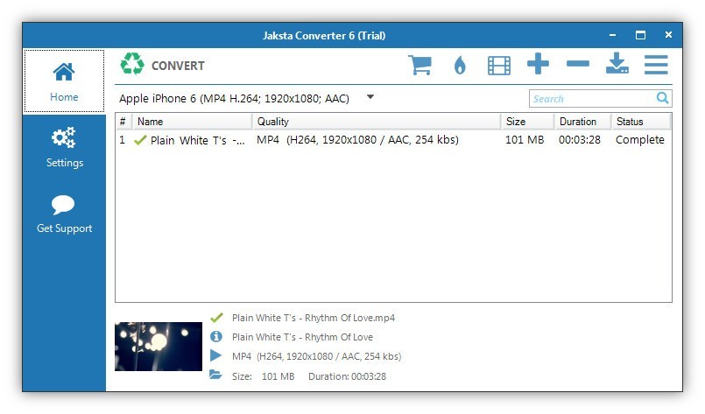Close the Jaksta Converter window
705x414 pixels.
[x=668, y=35]
